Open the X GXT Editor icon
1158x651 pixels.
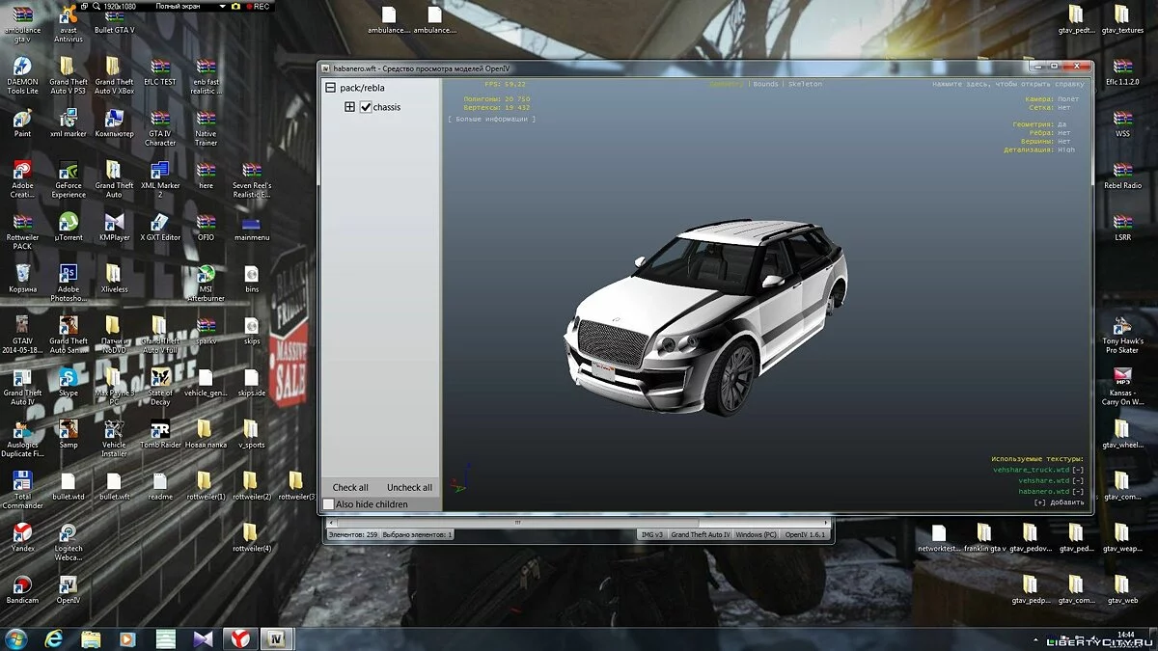160,222
